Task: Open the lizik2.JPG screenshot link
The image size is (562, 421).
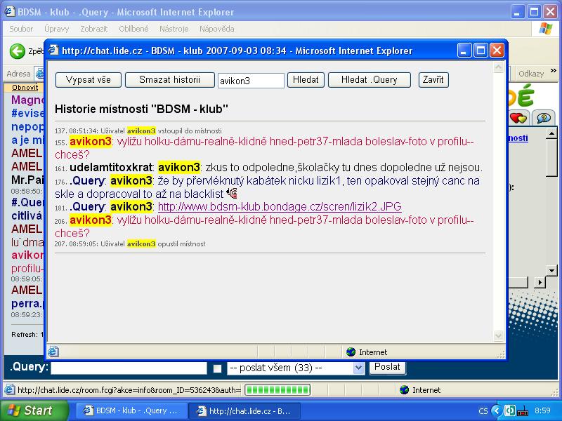Action: (x=280, y=207)
